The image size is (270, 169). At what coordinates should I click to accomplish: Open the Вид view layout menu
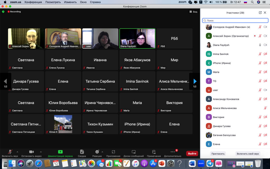coord(193,12)
